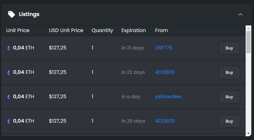Click 'in 25 days' expiration text
The width and height of the screenshot is (254, 140).
click(x=133, y=121)
